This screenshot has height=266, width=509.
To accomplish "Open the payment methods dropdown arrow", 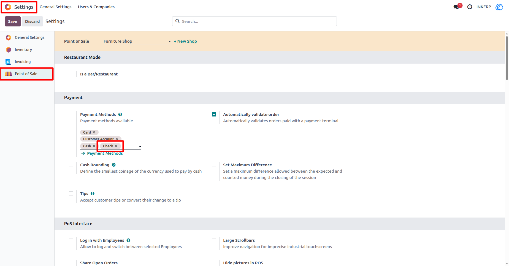I will click(x=140, y=147).
